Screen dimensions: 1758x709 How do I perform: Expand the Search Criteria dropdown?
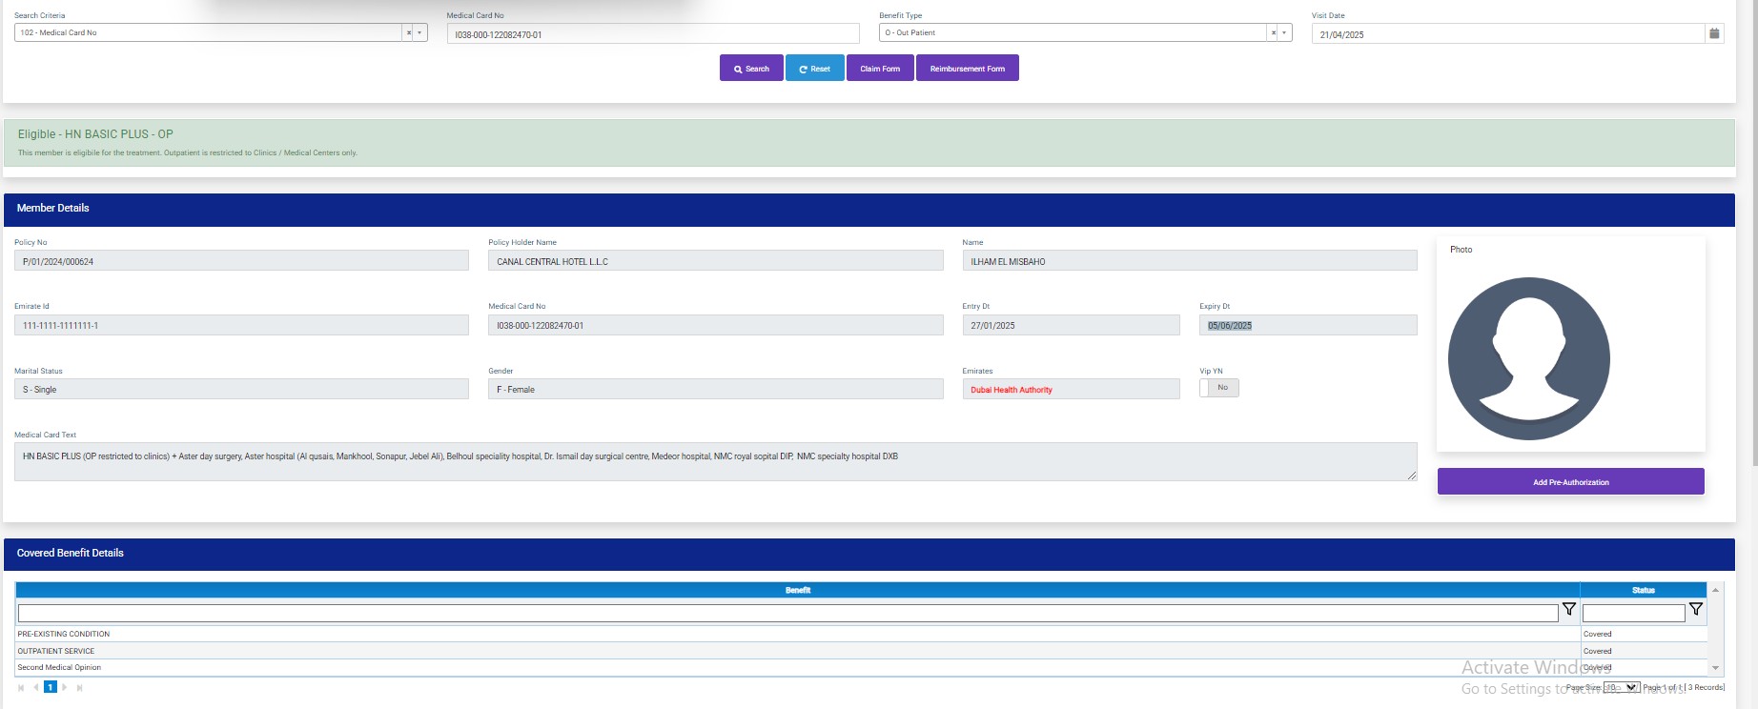click(420, 33)
